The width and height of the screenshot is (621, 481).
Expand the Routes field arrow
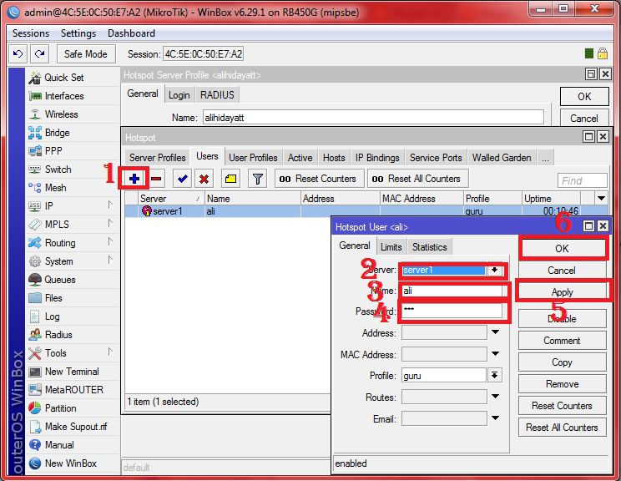(496, 396)
